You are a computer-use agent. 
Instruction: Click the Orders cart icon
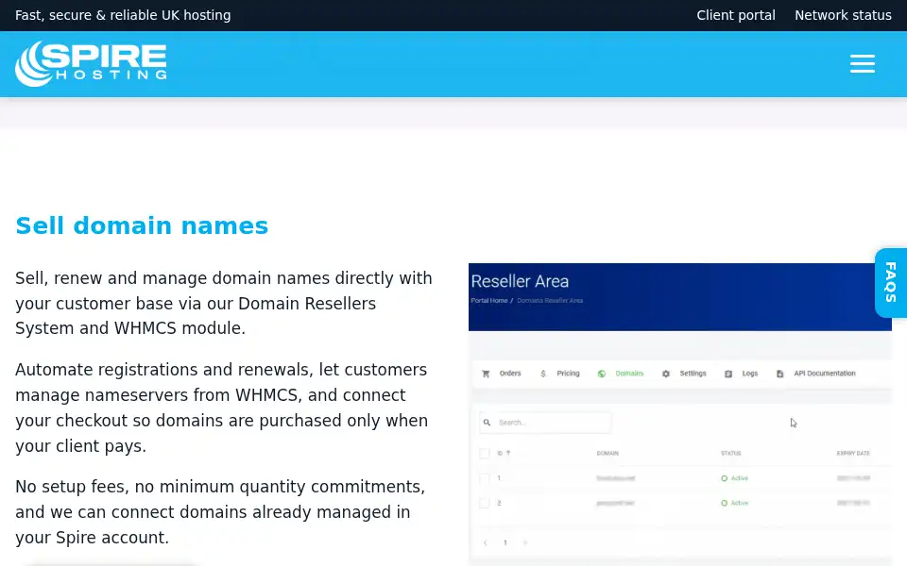pyautogui.click(x=486, y=374)
